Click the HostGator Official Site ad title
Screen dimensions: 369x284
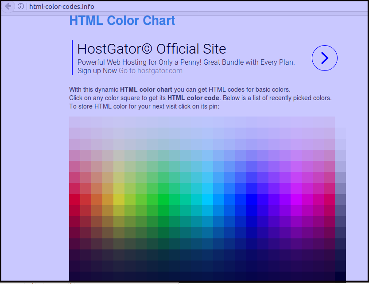click(151, 49)
